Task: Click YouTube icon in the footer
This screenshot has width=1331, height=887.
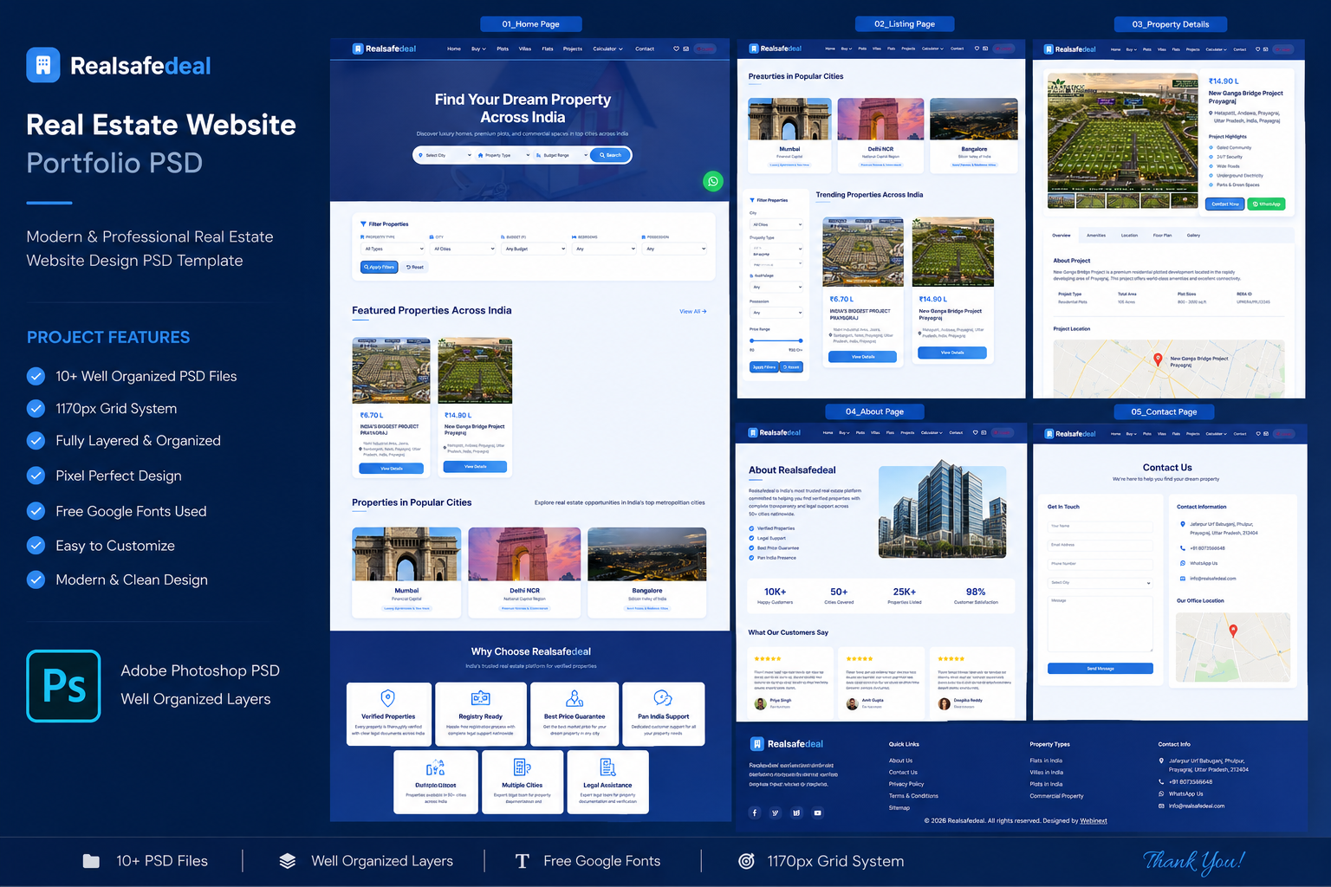Action: click(817, 813)
